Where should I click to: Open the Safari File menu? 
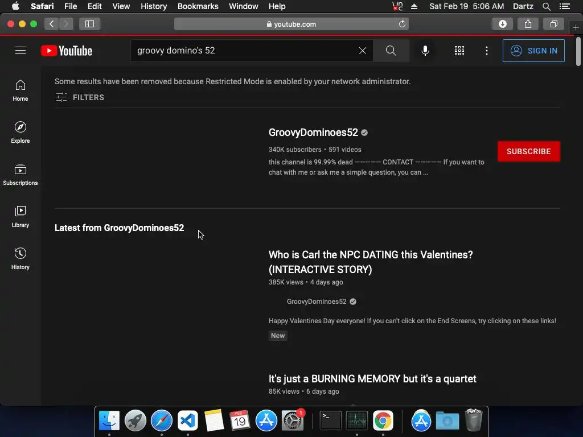71,6
